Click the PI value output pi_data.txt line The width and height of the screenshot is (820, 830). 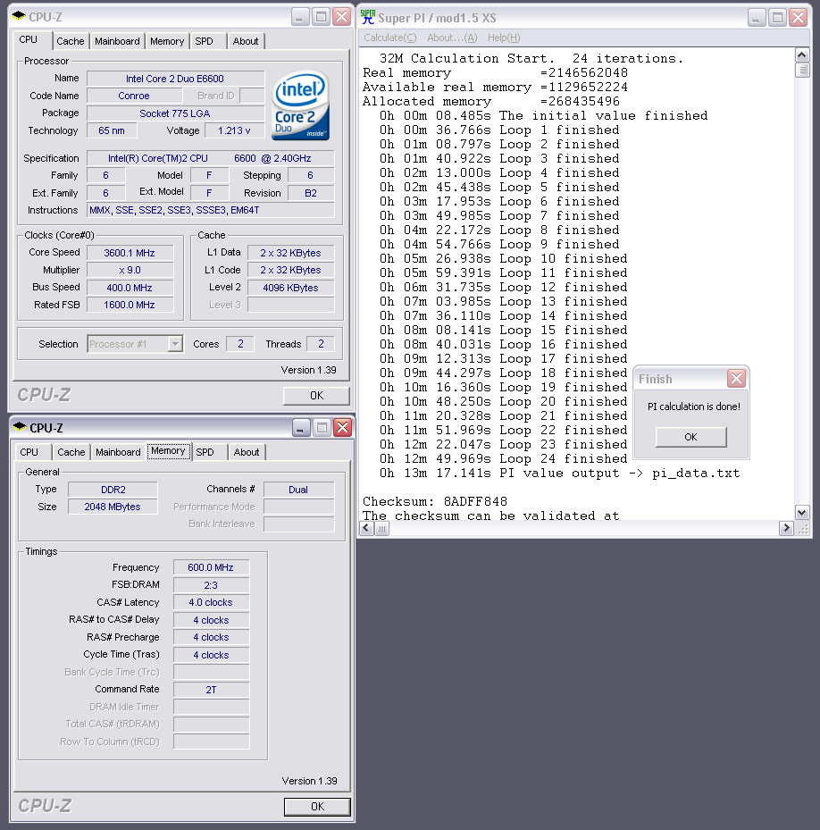click(x=559, y=473)
